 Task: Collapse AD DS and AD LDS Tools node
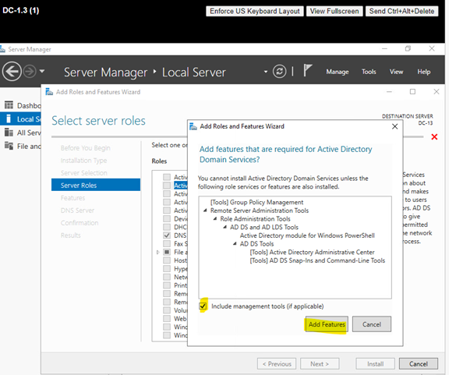point(224,227)
